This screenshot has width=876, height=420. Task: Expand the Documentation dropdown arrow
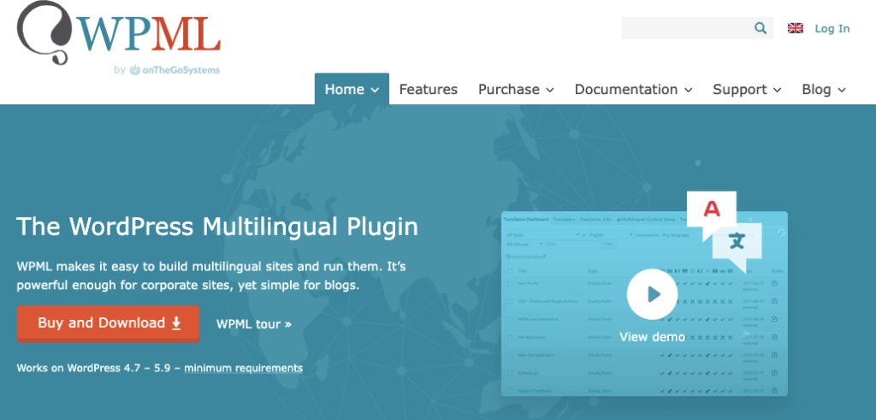tap(689, 90)
